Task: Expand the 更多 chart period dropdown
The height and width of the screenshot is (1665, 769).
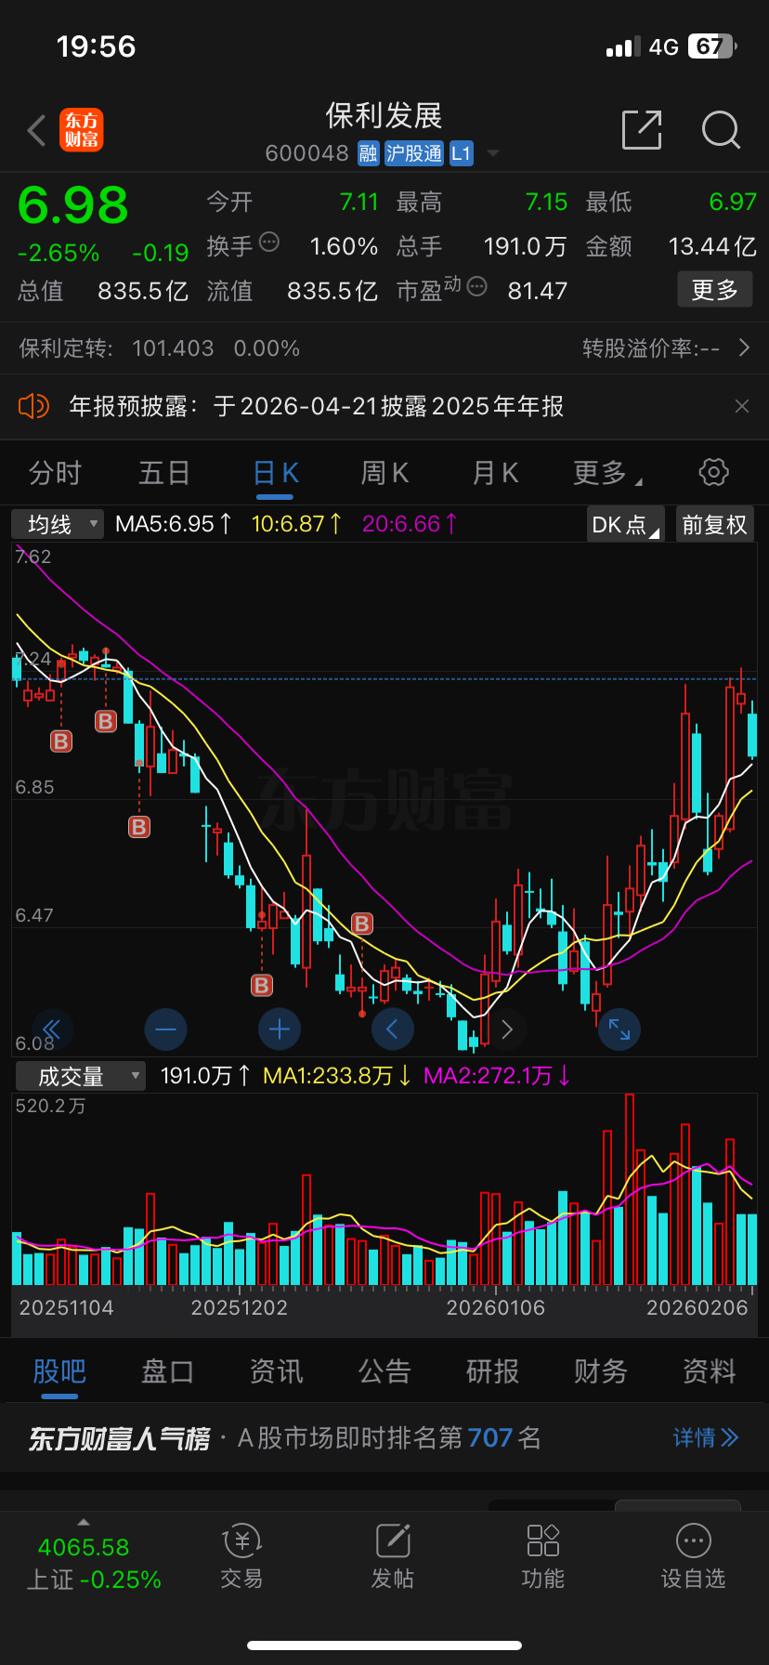Action: tap(607, 473)
